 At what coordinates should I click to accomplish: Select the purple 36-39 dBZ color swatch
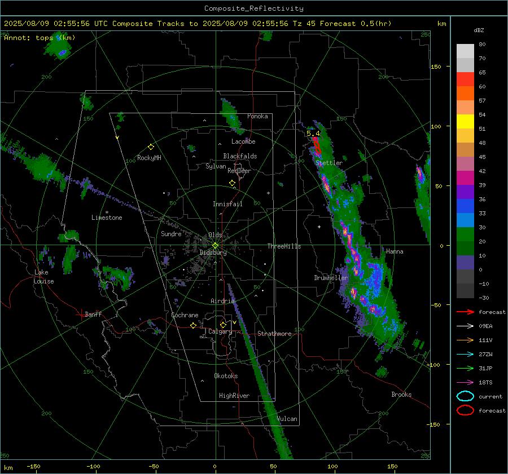[x=465, y=192]
